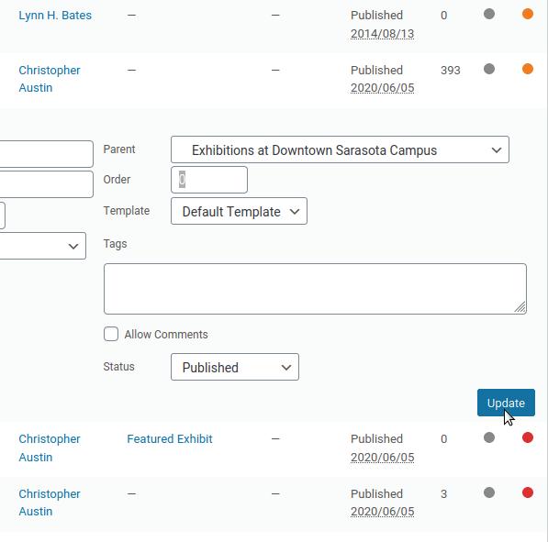Click the Update button
This screenshot has width=548, height=542.
point(506,403)
